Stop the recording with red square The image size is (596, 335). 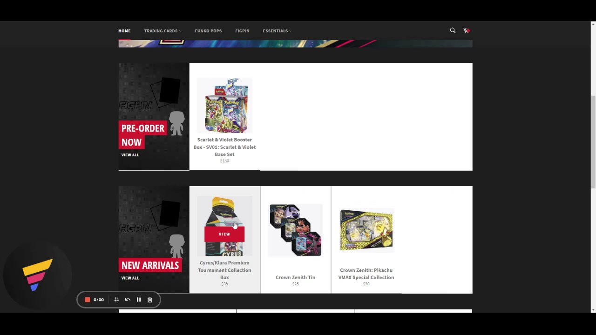coord(87,300)
